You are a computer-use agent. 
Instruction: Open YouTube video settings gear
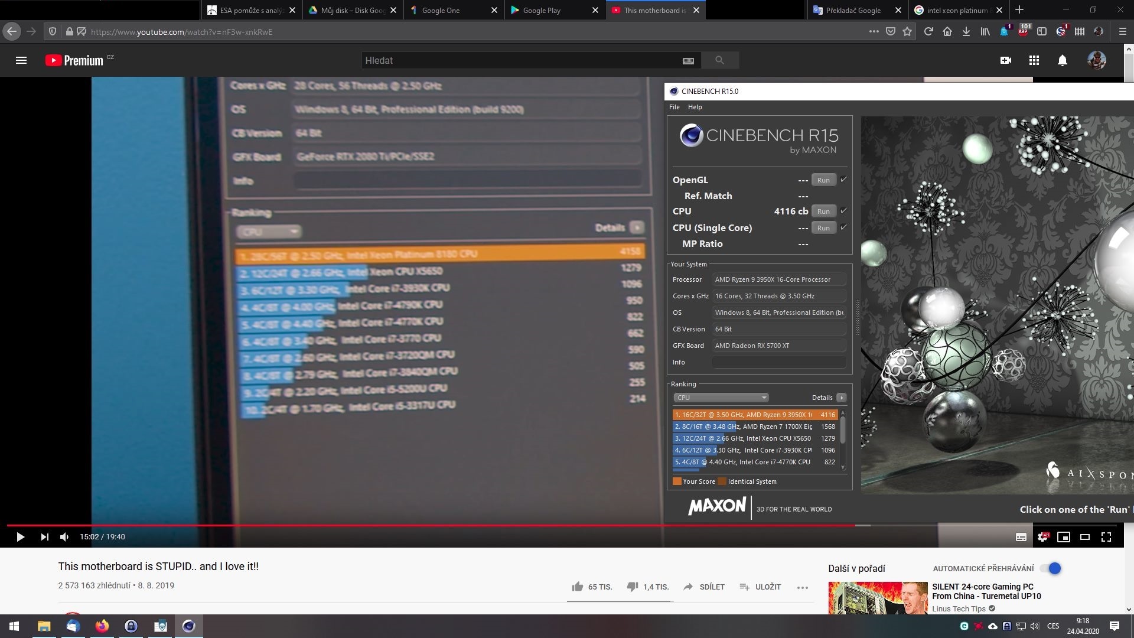point(1043,537)
